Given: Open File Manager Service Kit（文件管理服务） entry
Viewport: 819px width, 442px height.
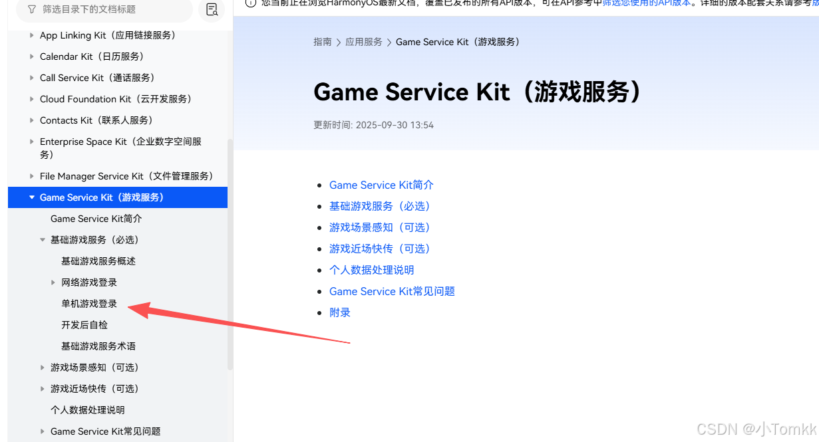Looking at the screenshot, I should 126,176.
